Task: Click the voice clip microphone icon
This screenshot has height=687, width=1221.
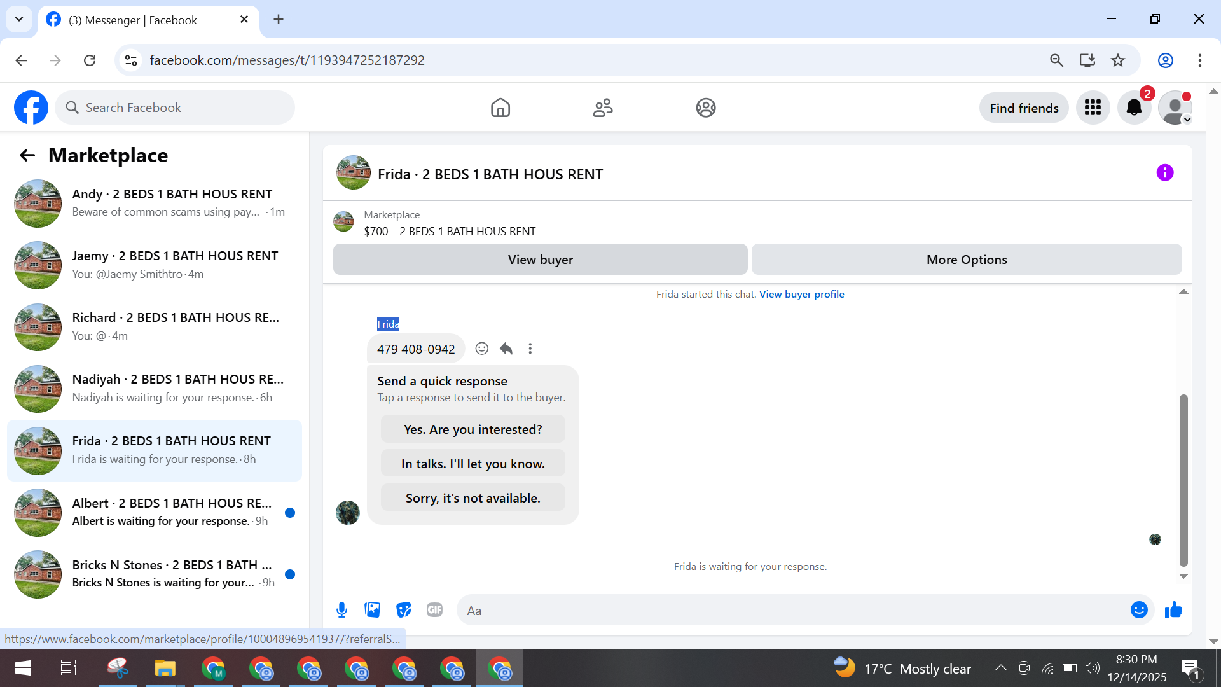Action: point(341,610)
